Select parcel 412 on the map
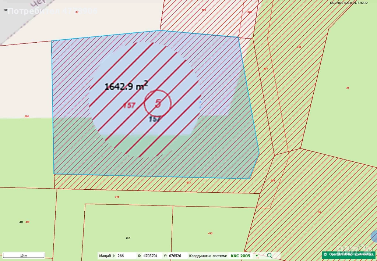 point(128,238)
